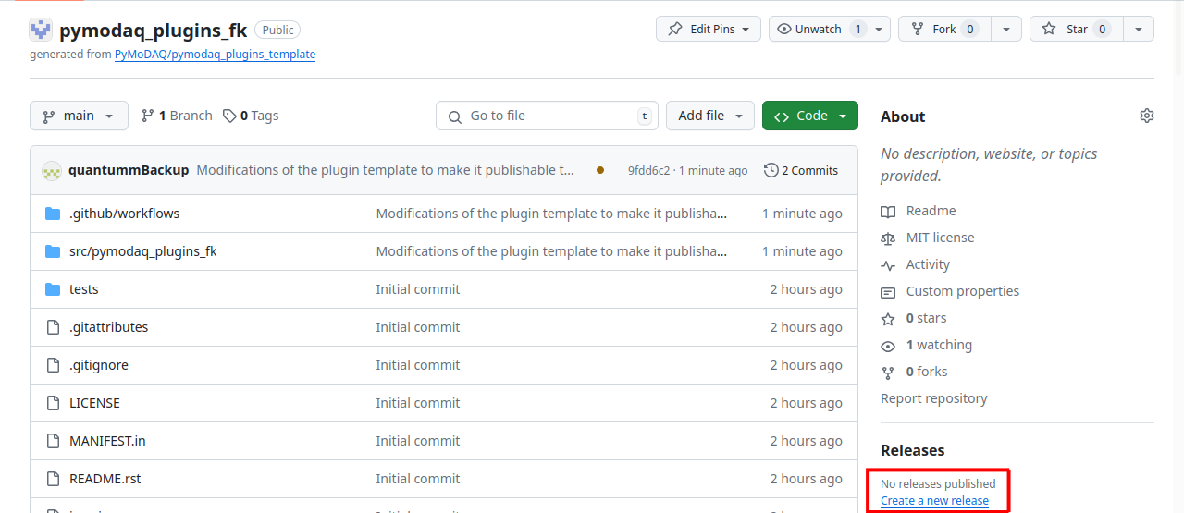View 0 Tags link
Image resolution: width=1184 pixels, height=513 pixels.
tap(251, 116)
